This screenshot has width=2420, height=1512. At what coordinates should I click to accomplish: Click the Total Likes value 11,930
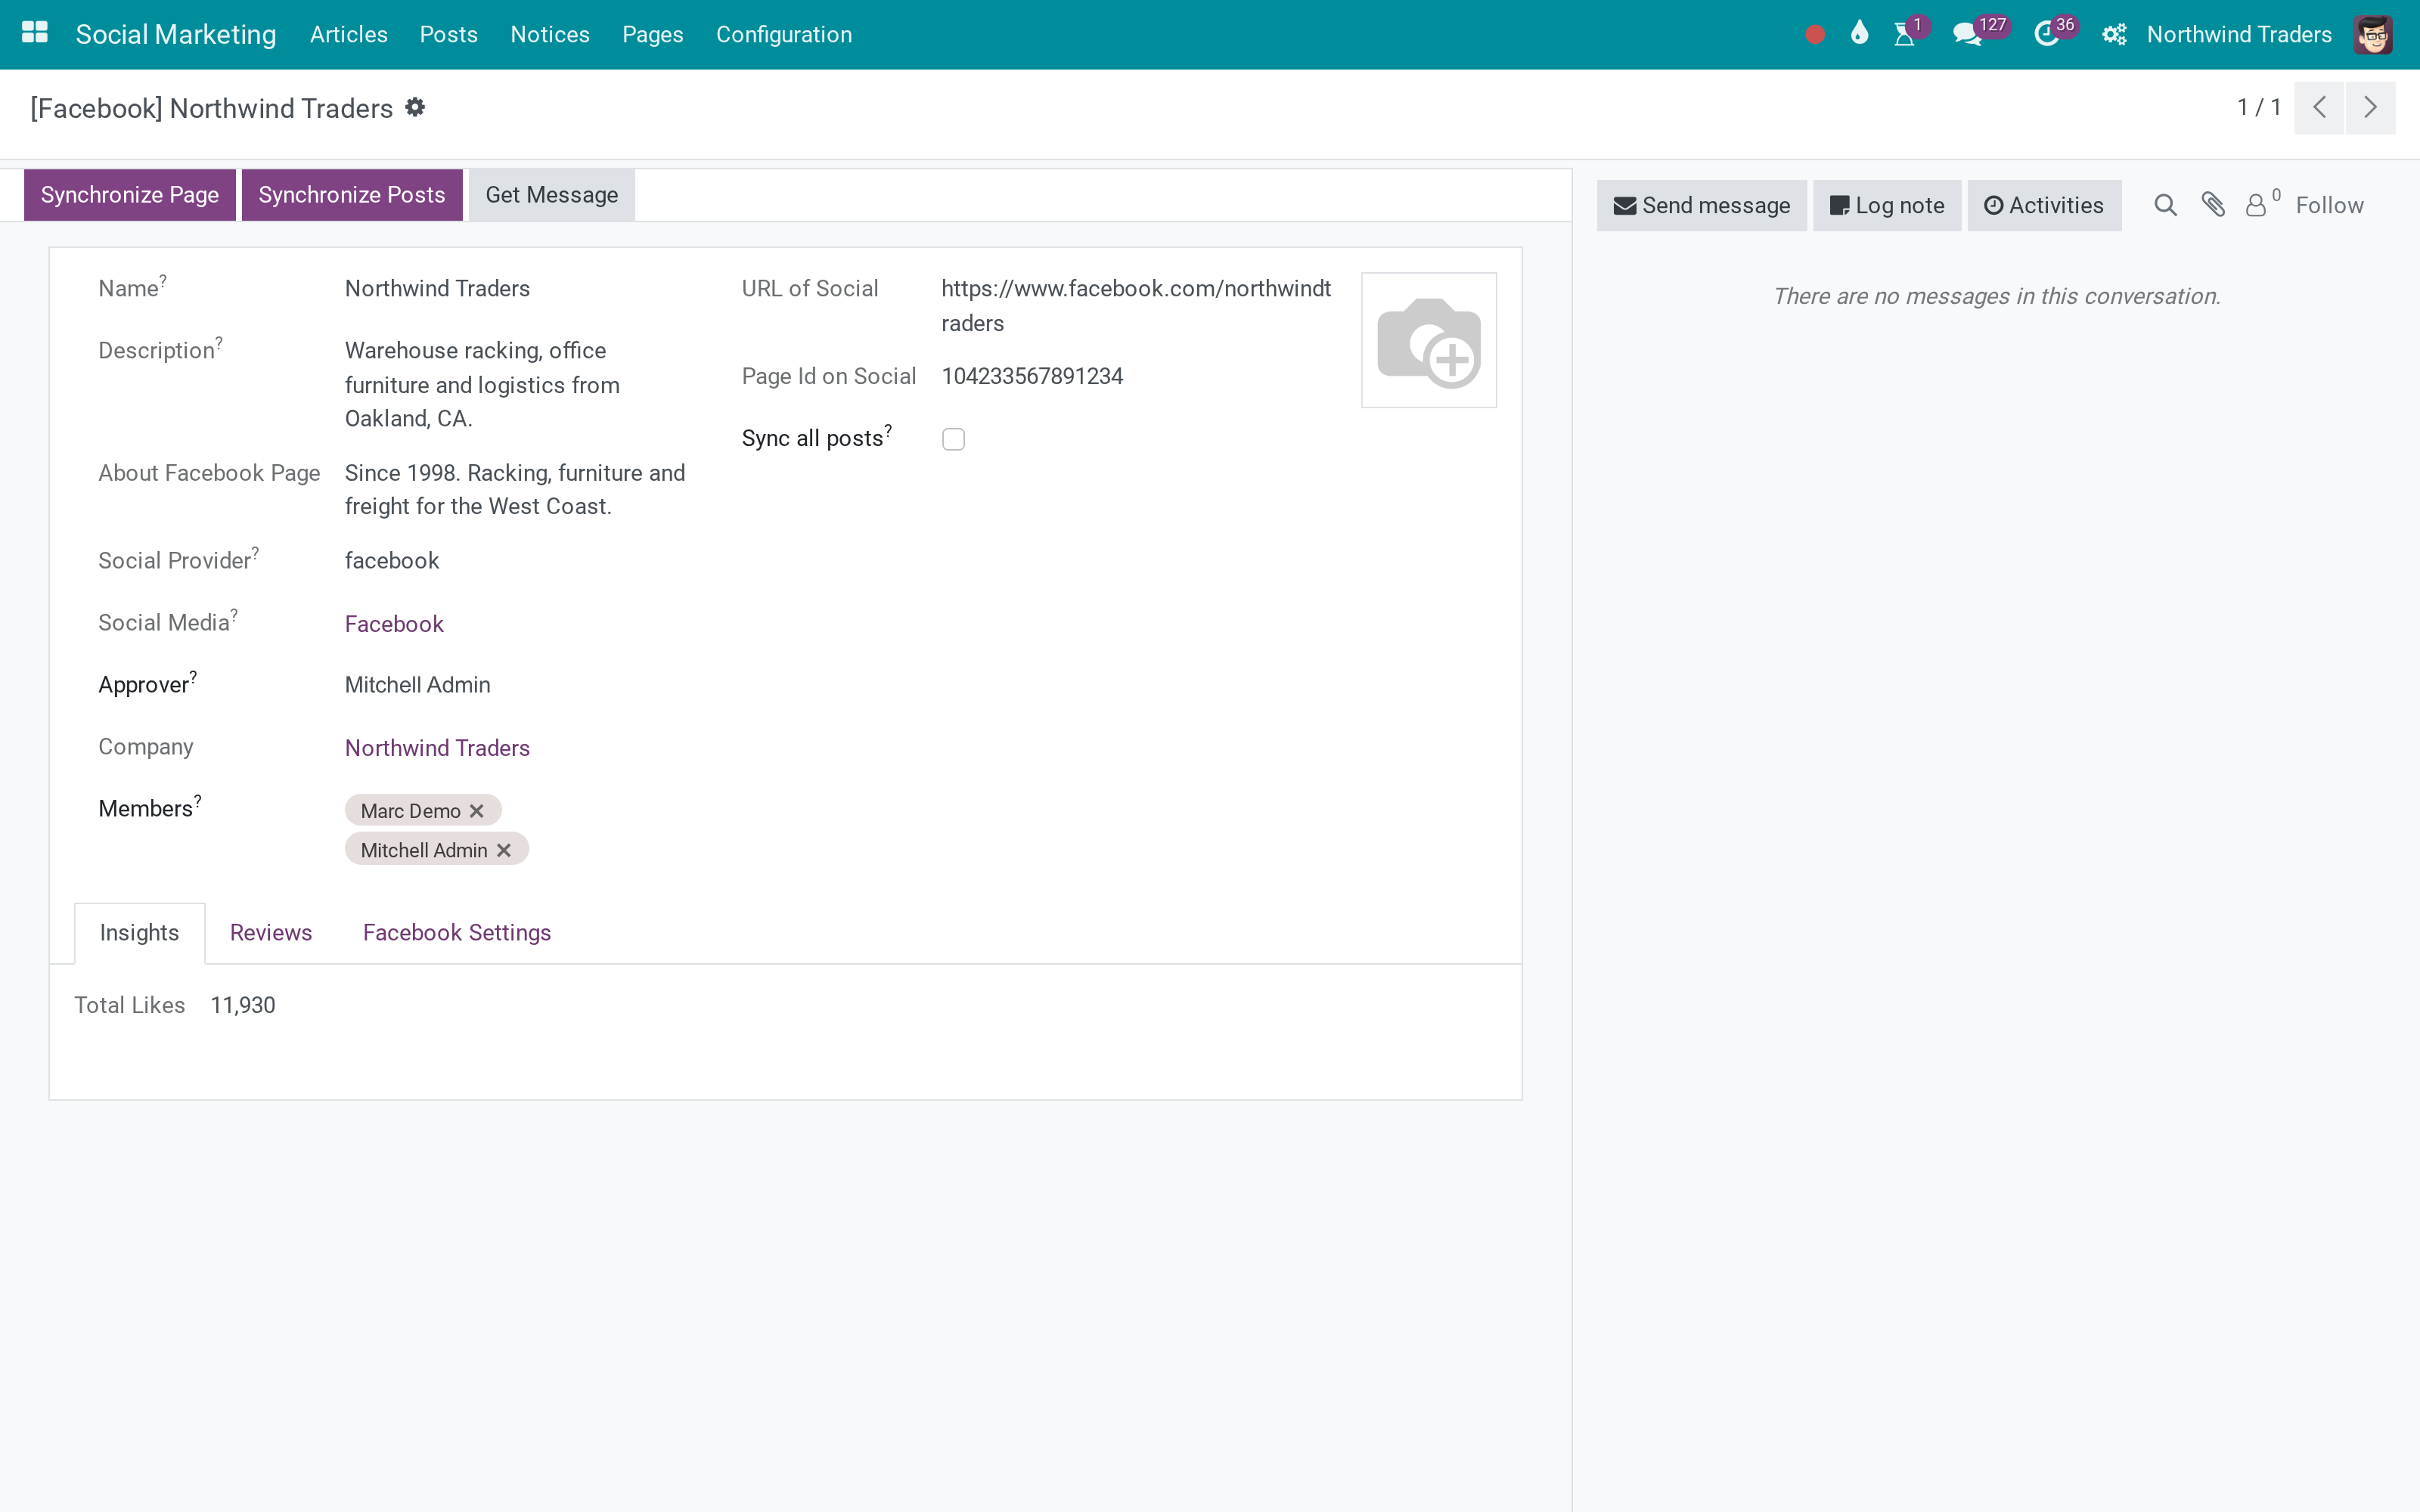(x=243, y=1005)
